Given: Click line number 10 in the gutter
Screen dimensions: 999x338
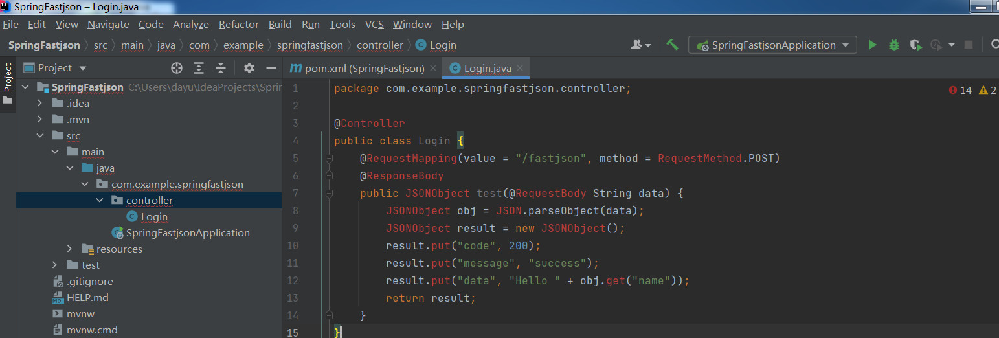Looking at the screenshot, I should [x=292, y=245].
